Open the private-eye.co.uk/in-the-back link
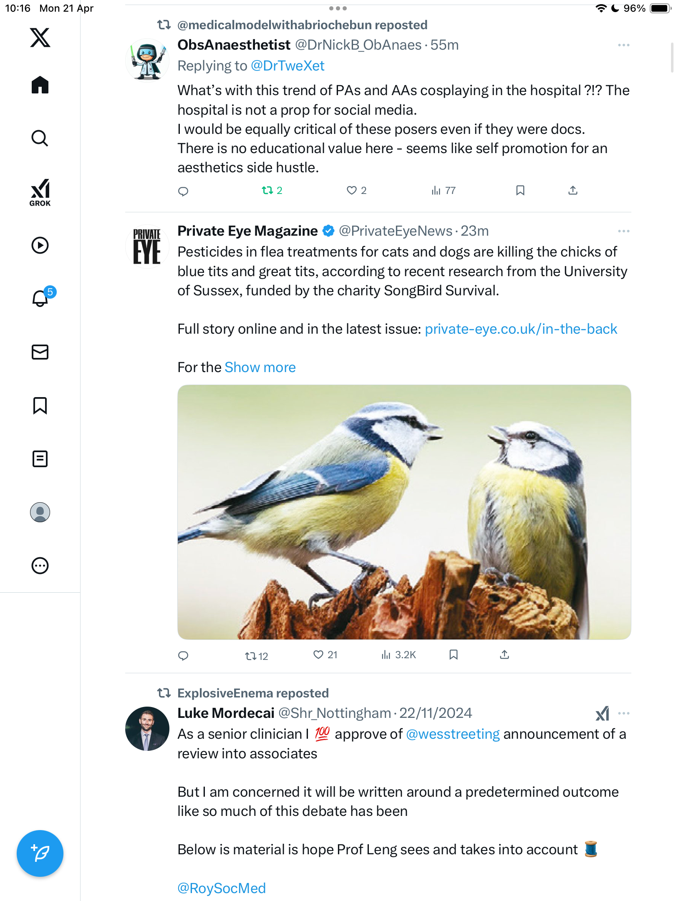 point(521,329)
